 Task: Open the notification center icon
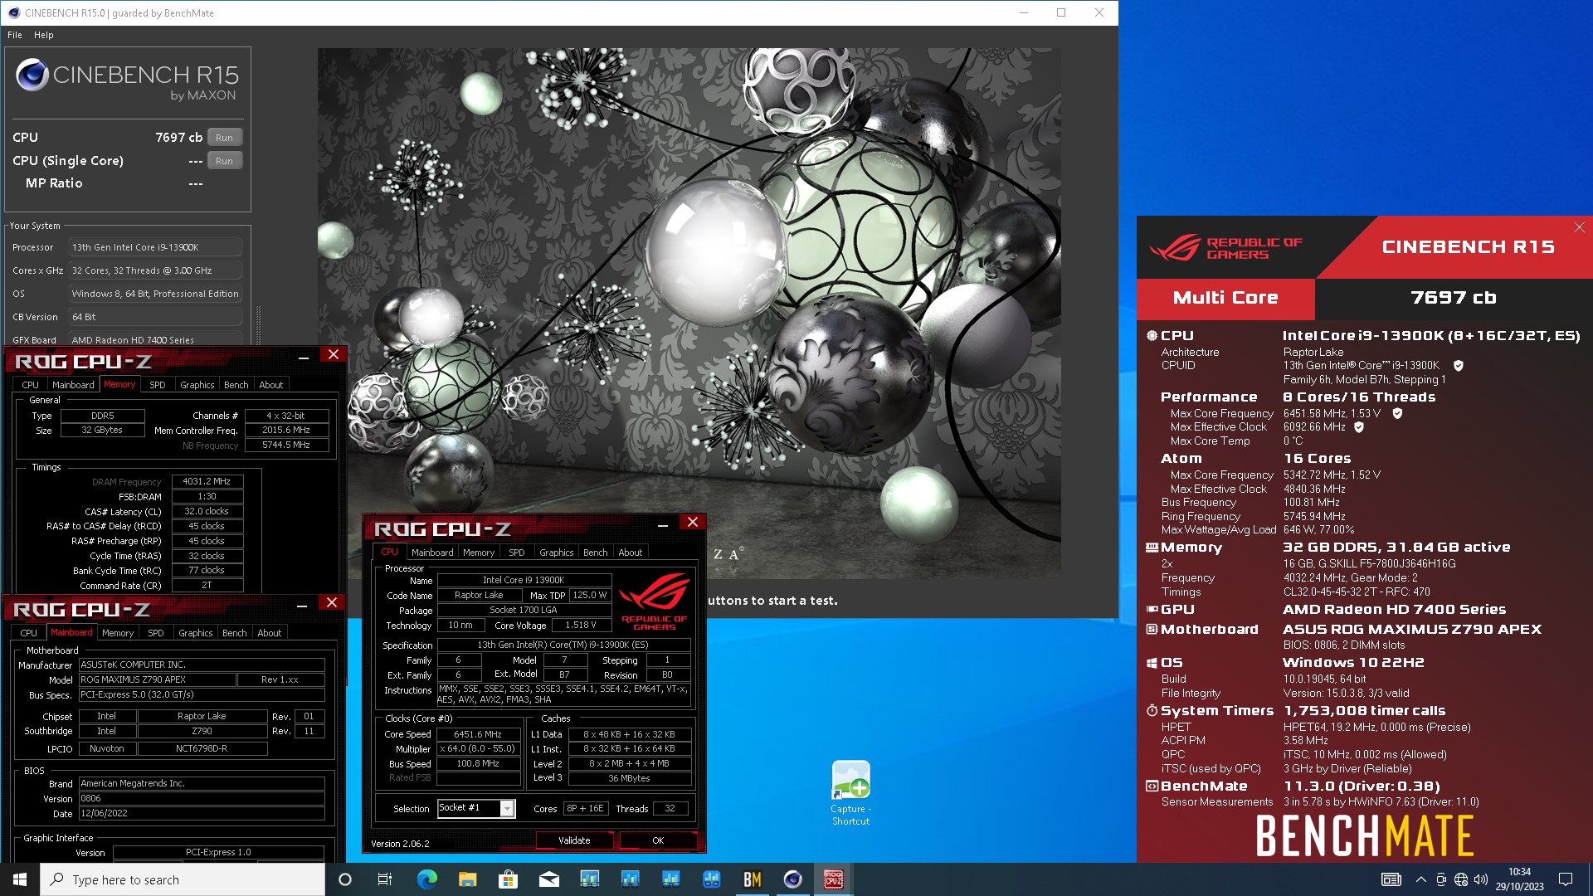[x=1566, y=879]
